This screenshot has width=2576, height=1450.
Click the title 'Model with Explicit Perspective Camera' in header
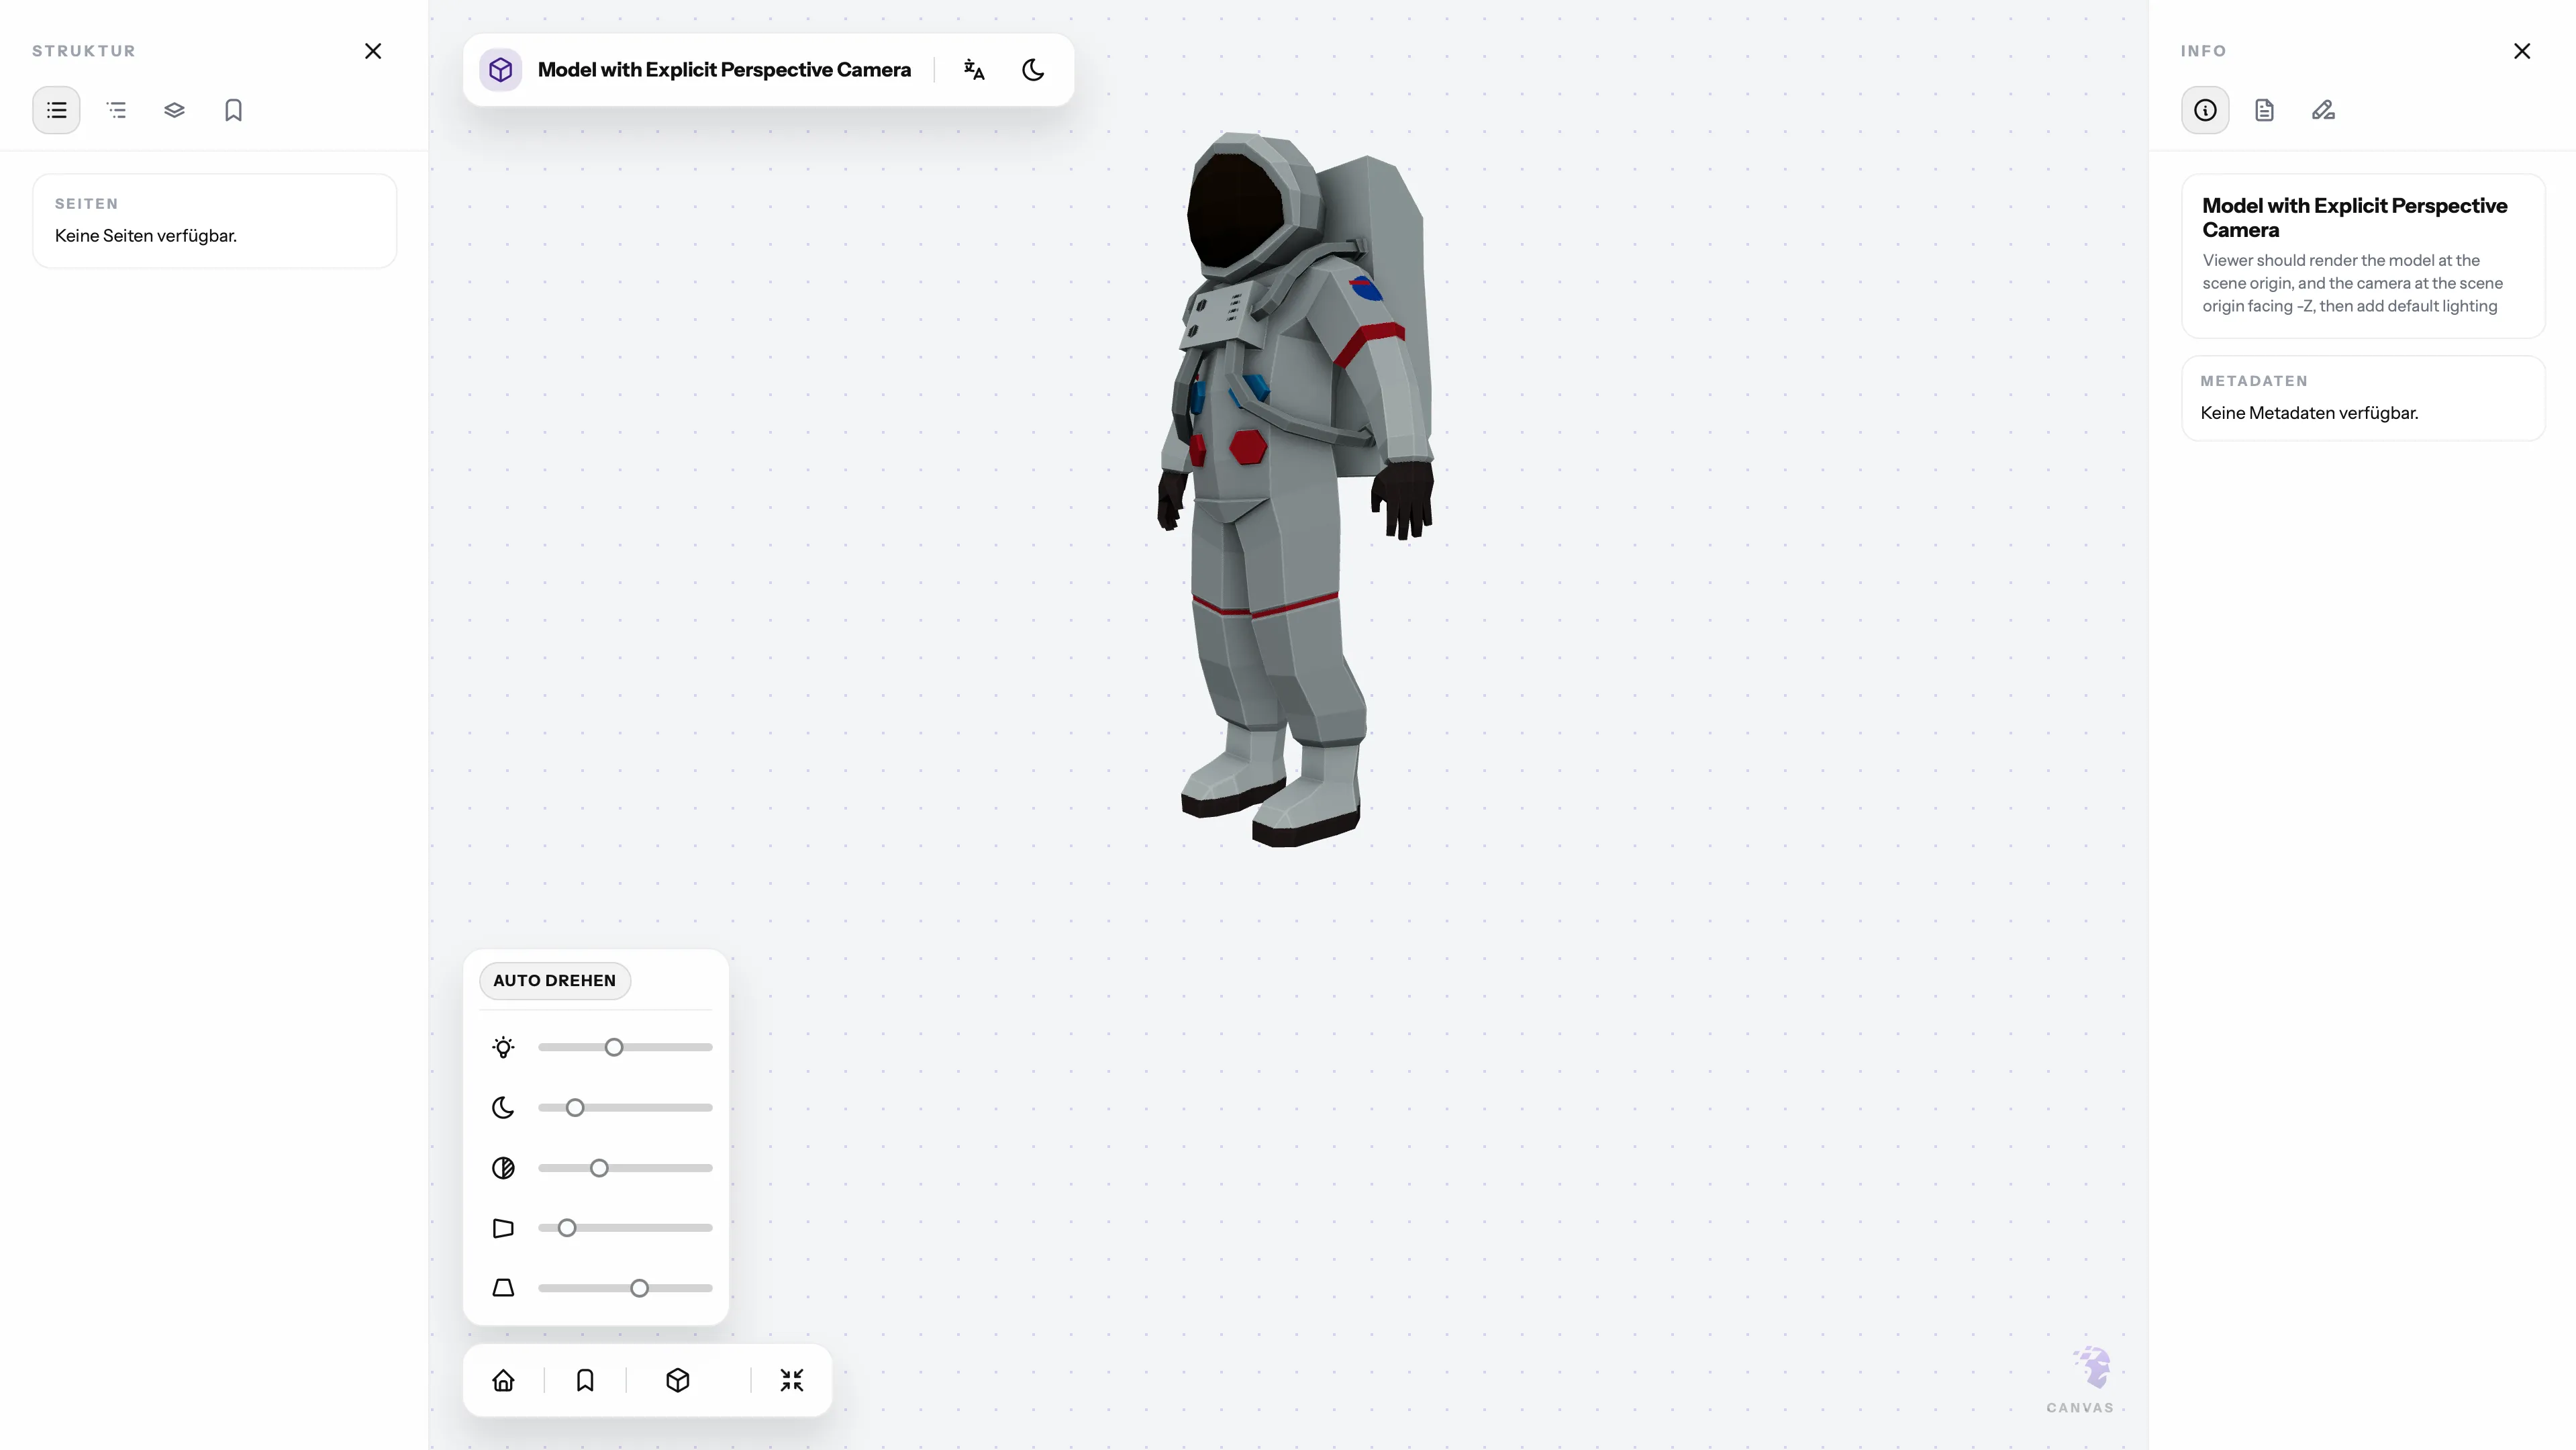click(724, 70)
